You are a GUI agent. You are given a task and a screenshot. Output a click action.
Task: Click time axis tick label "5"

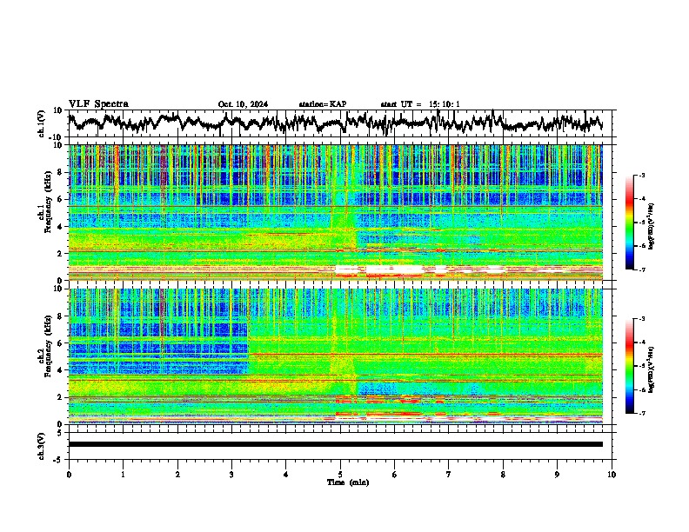coord(340,475)
